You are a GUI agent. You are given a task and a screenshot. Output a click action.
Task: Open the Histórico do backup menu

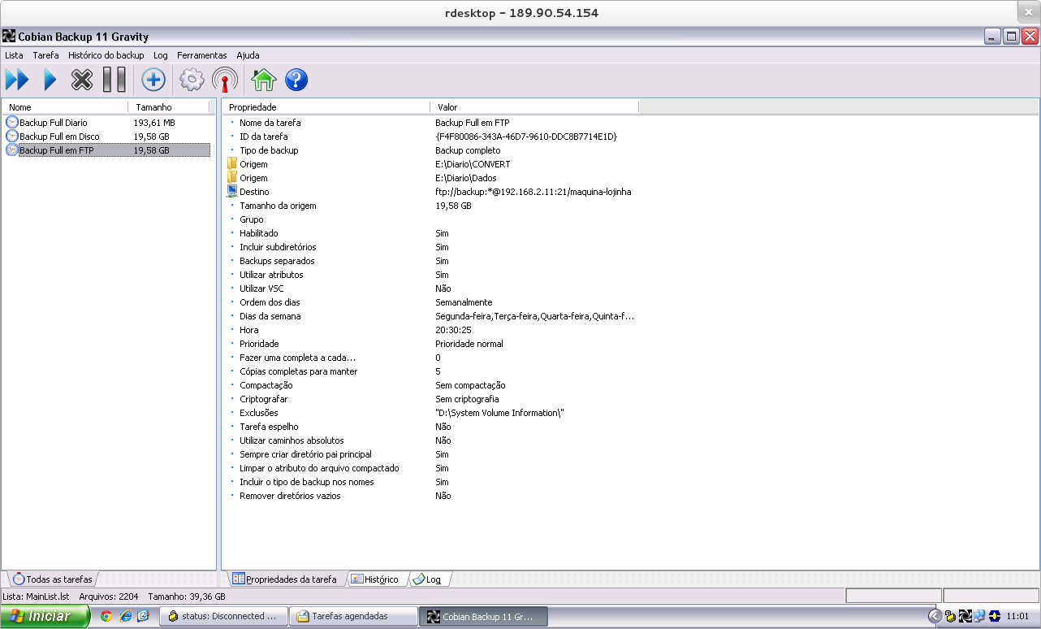106,55
